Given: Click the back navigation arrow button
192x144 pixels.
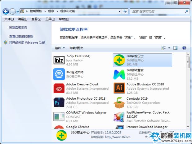Looking at the screenshot, I should (6, 11).
